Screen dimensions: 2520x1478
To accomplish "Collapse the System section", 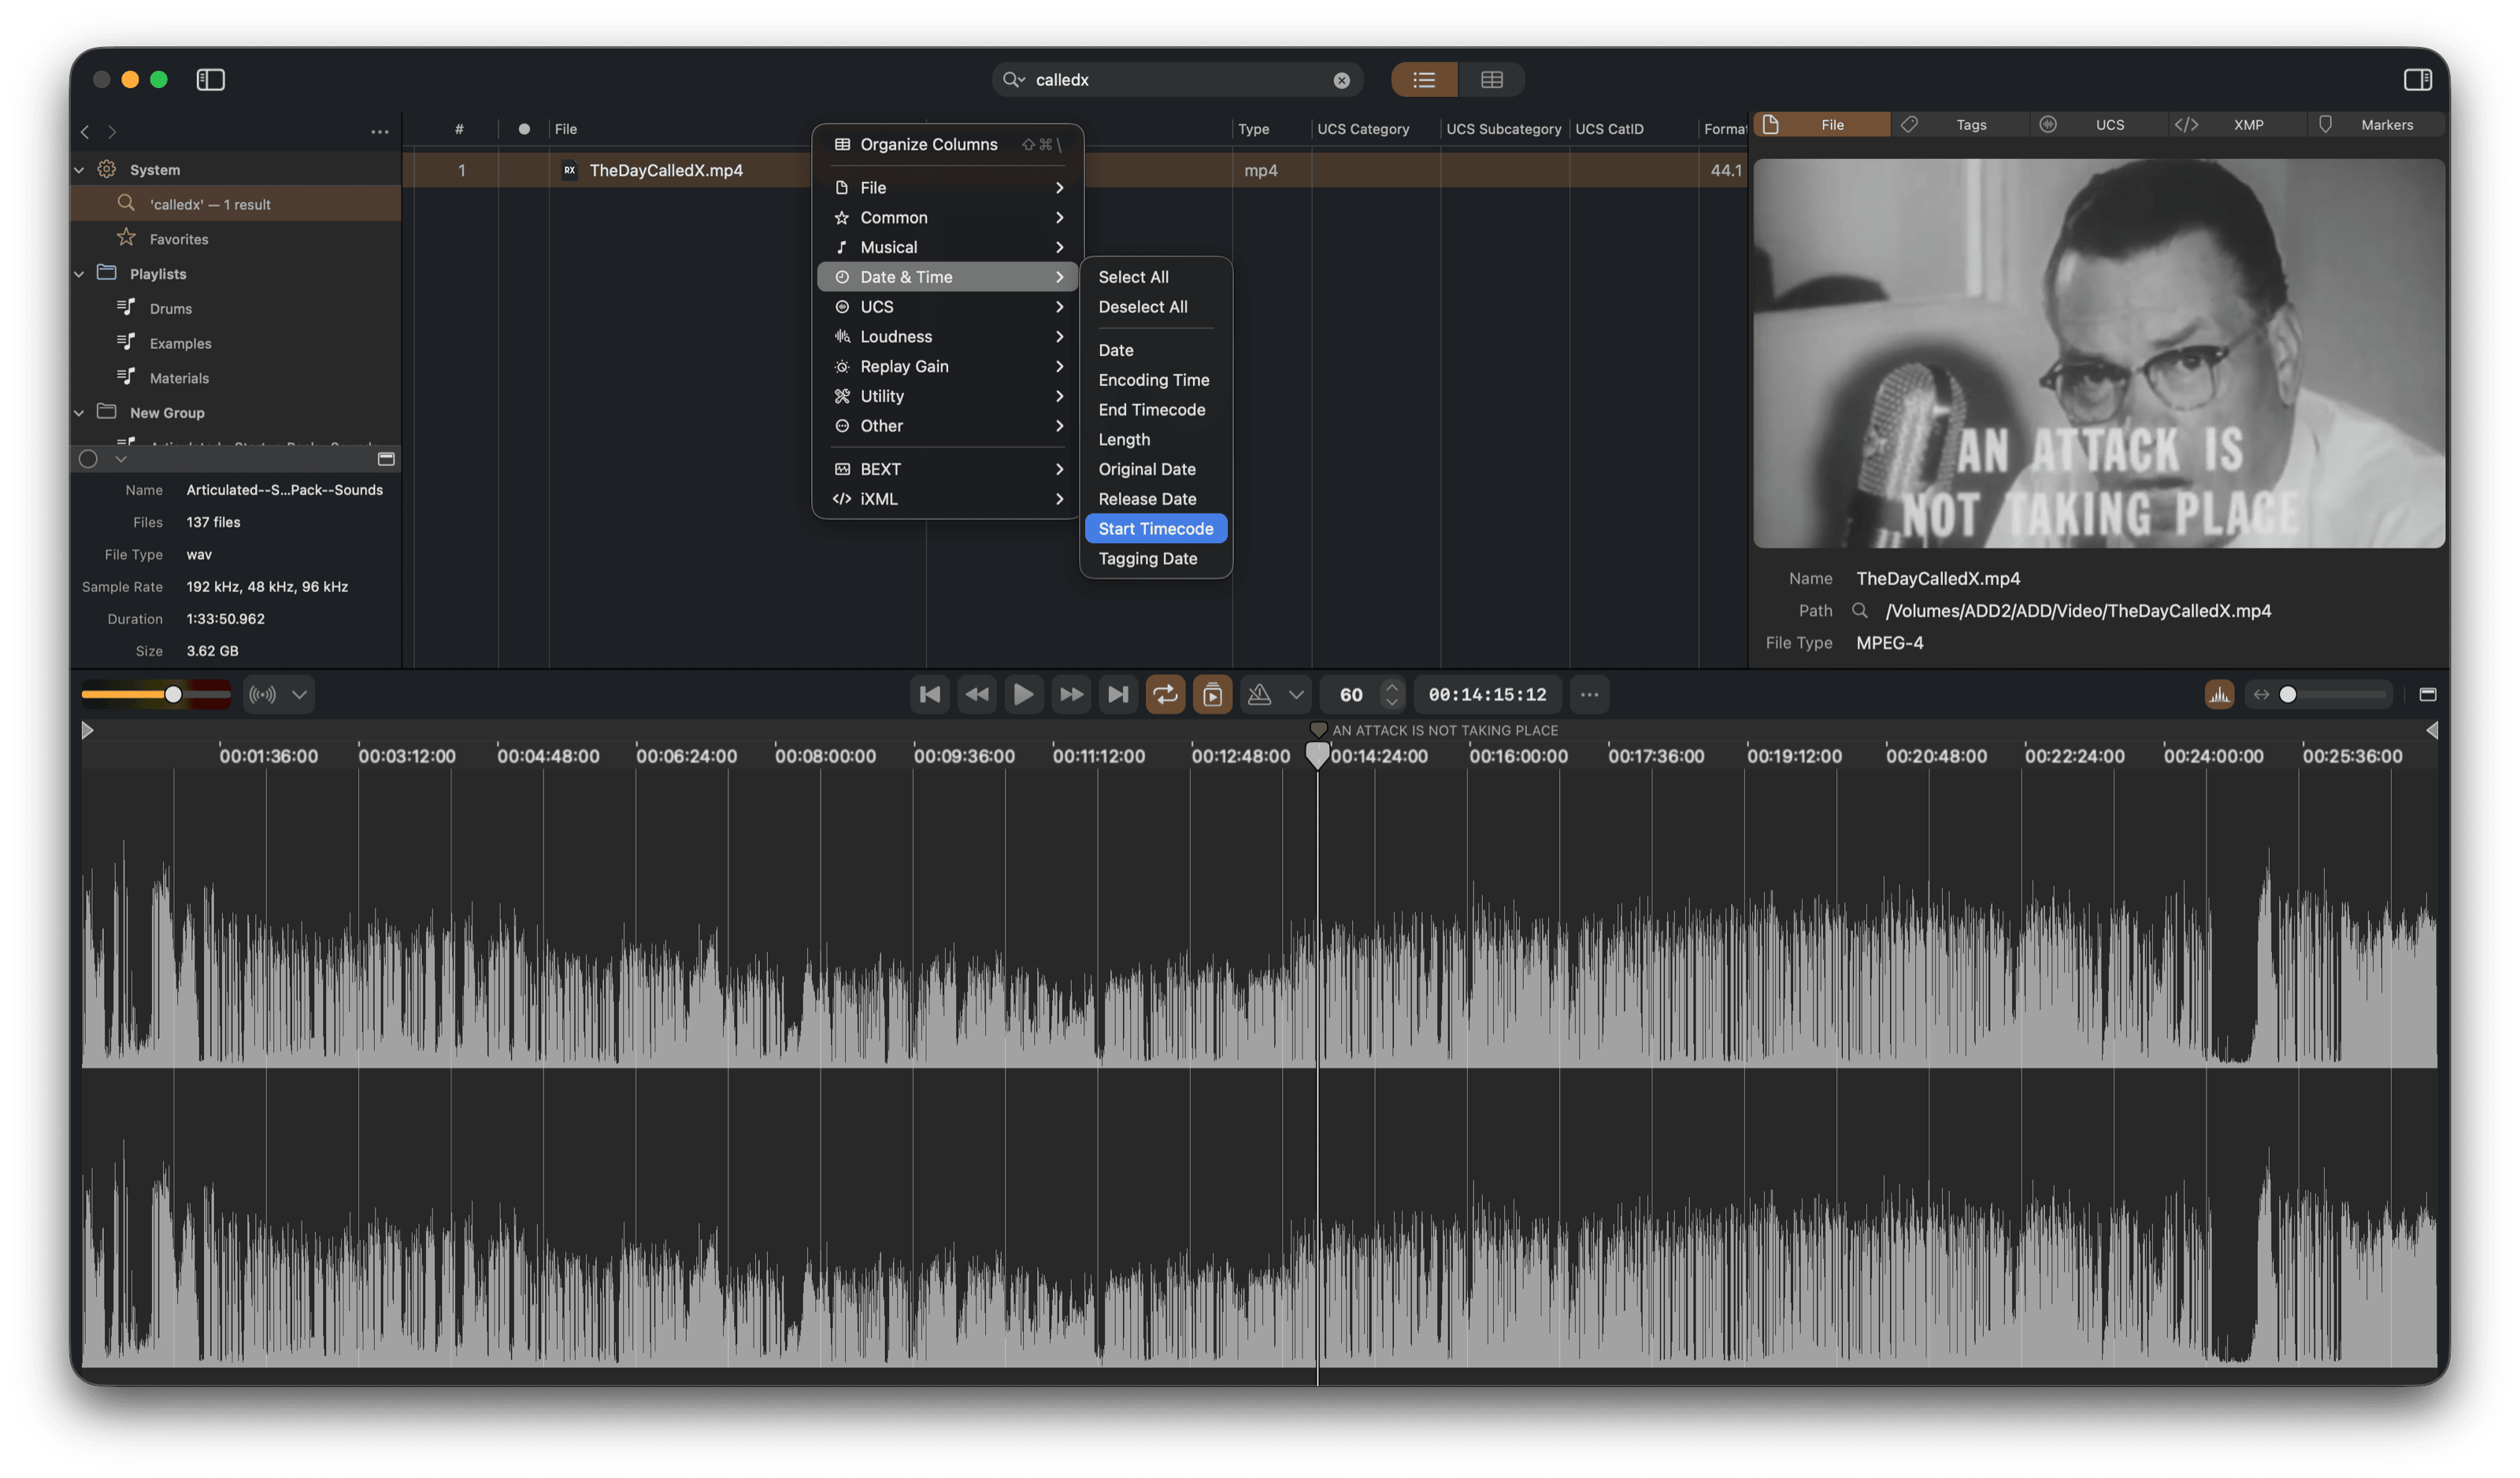I will pos(79,170).
